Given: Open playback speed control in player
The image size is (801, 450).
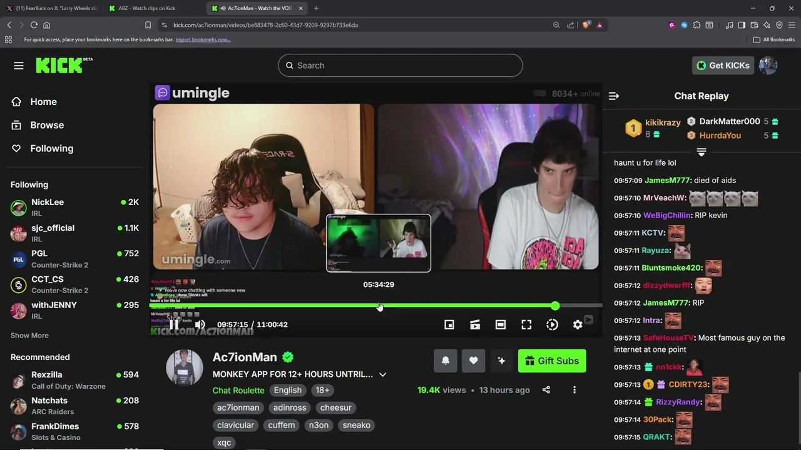Looking at the screenshot, I should point(552,324).
